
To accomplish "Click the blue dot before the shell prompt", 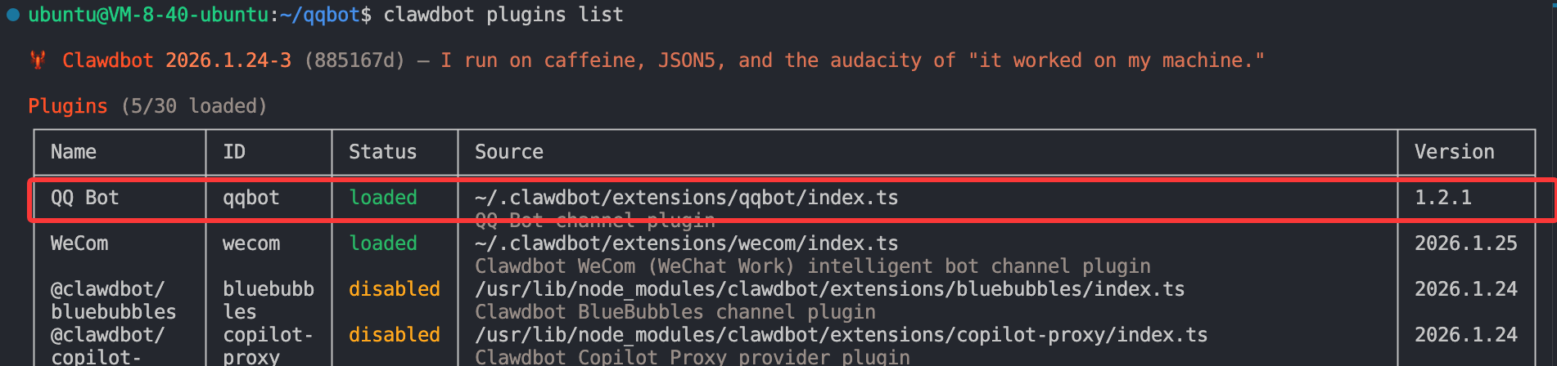I will pos(13,15).
